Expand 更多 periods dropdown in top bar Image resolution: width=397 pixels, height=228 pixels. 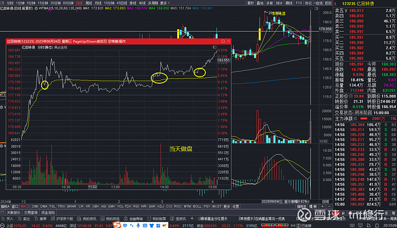coord(165,3)
